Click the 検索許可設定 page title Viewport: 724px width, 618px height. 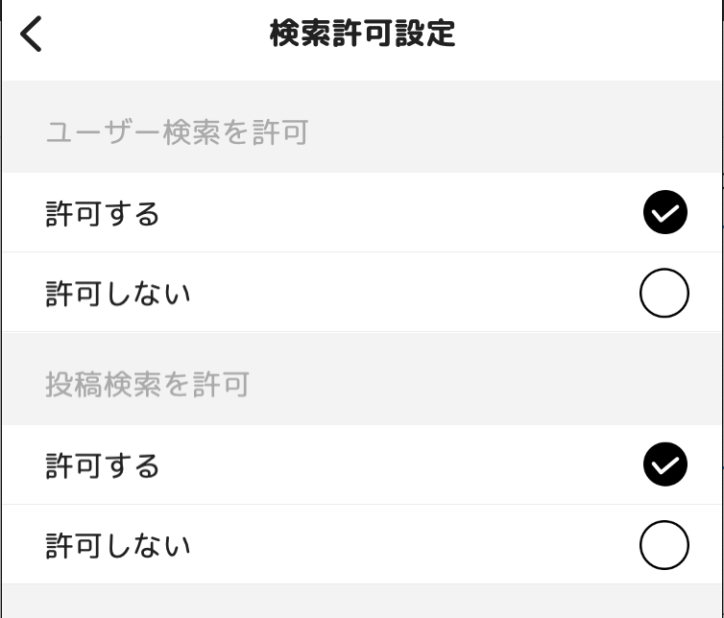tap(362, 34)
